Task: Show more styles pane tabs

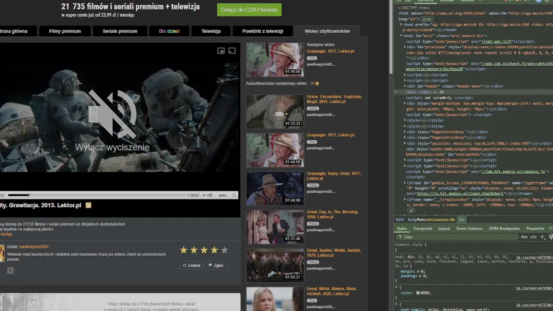Action: pos(550,228)
